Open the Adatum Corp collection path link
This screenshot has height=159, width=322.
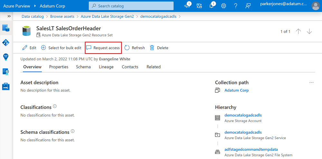coord(237,90)
